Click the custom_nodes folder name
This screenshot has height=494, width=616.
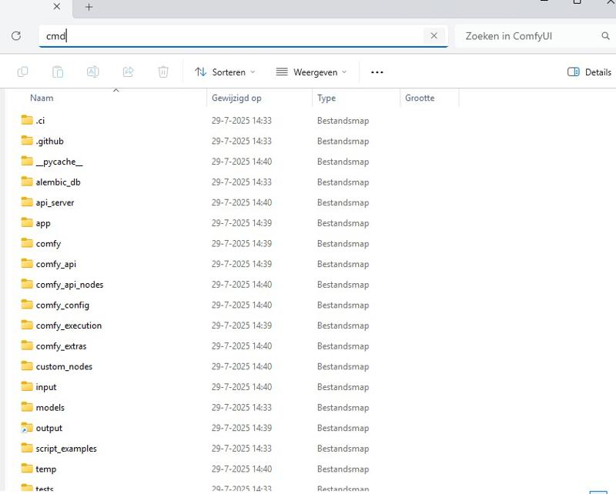click(x=64, y=367)
